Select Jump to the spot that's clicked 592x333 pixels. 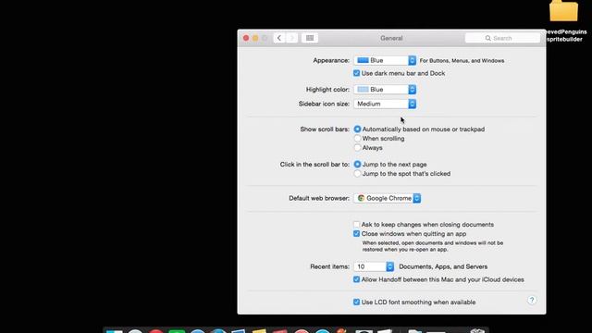pos(357,174)
